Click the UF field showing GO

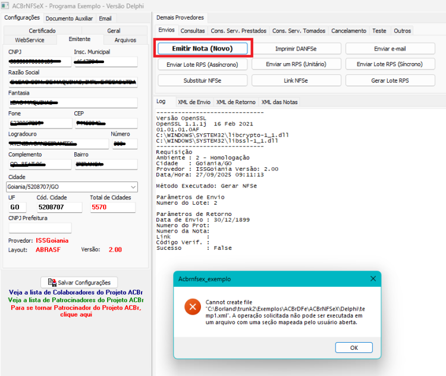tap(17, 207)
